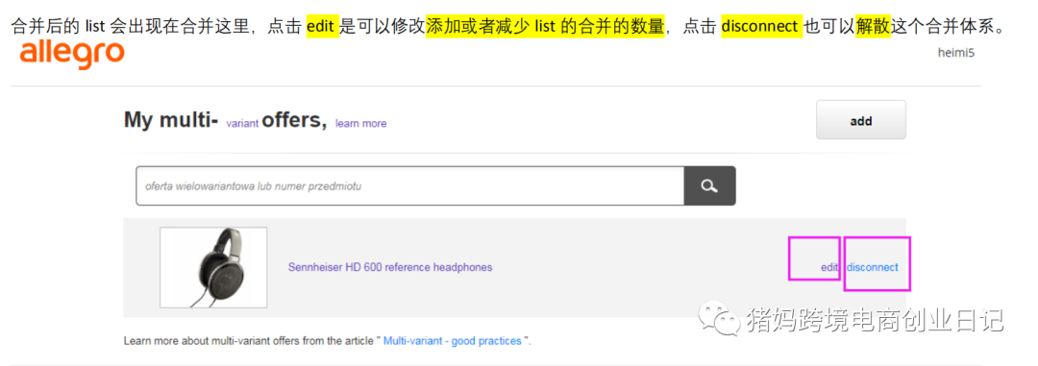Click disconnect for the Sennheiser offer
The width and height of the screenshot is (1038, 366).
pos(873,267)
